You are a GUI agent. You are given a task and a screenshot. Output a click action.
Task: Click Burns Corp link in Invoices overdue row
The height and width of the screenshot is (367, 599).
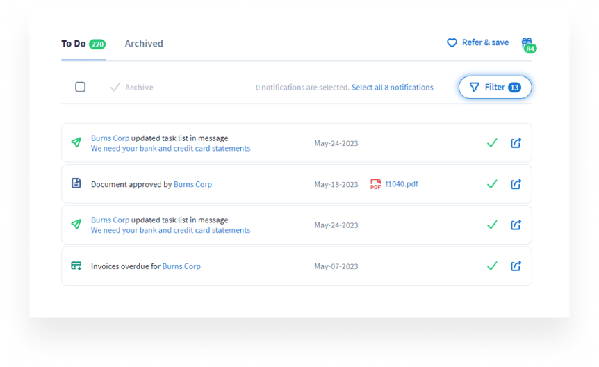(181, 266)
